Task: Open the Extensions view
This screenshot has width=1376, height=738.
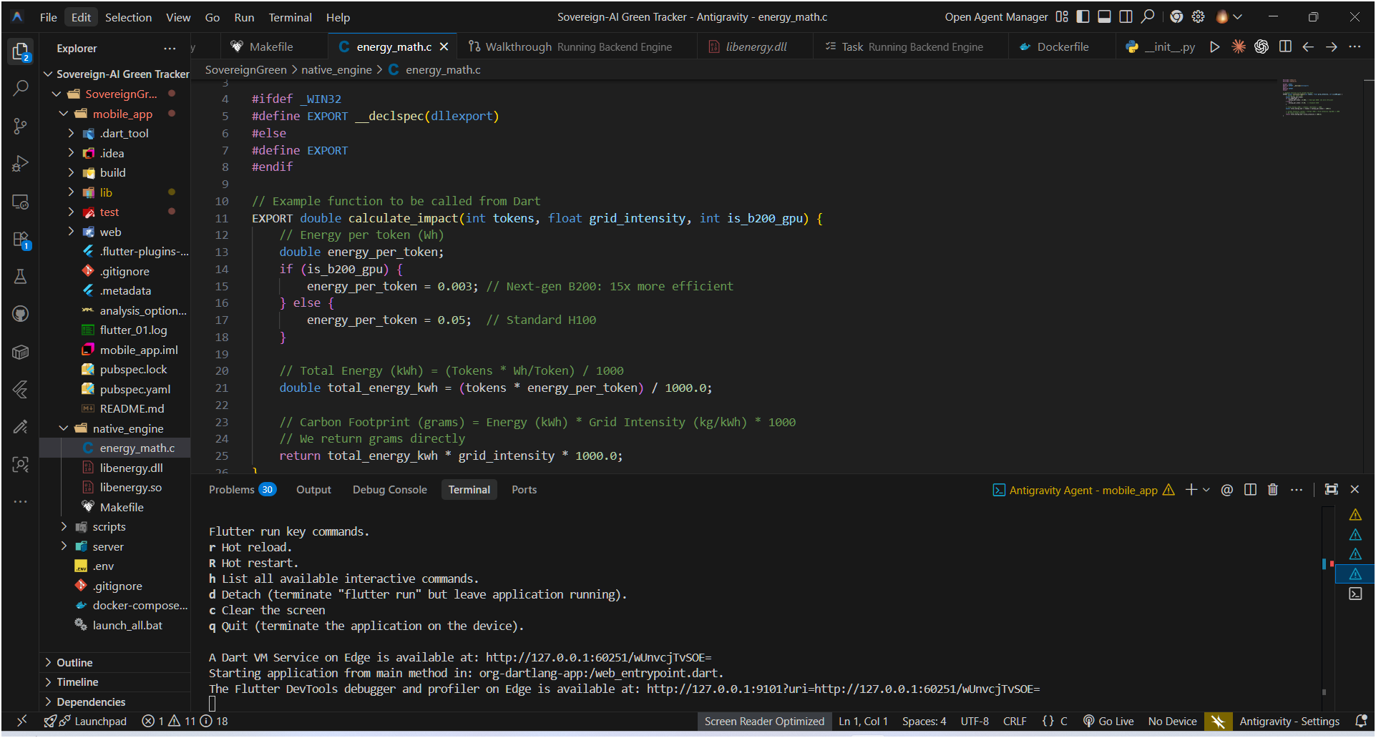Action: pos(21,240)
